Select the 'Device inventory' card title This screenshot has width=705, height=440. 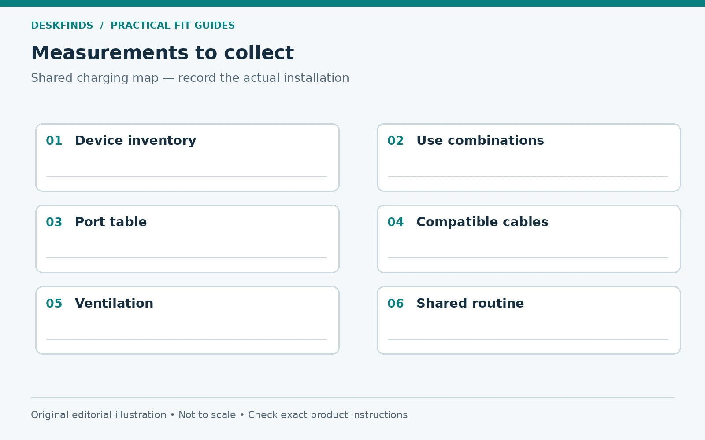(136, 140)
